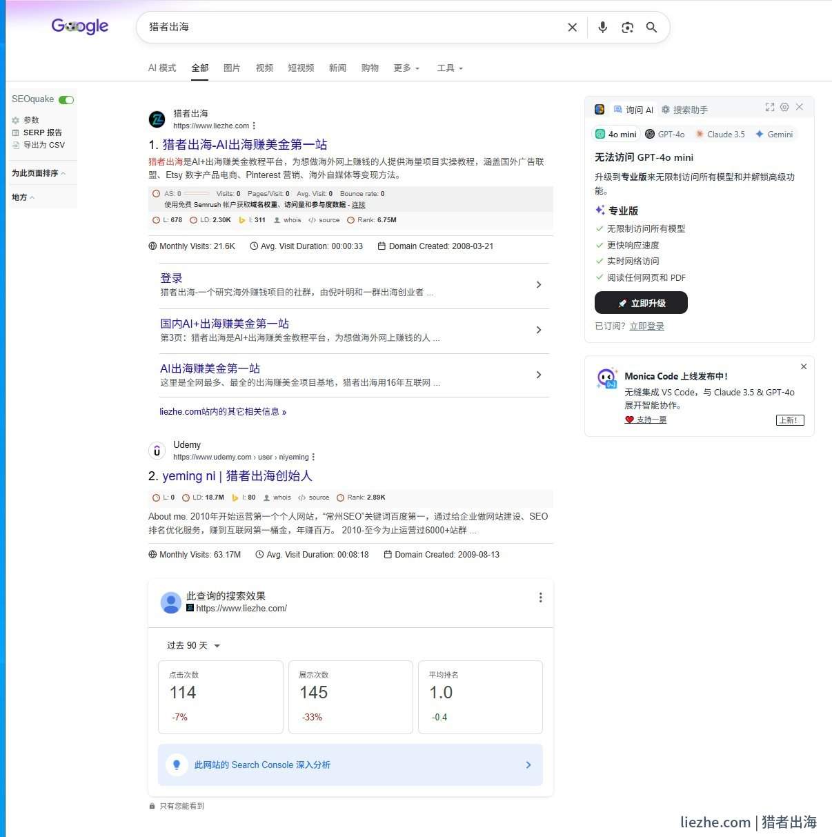The height and width of the screenshot is (837, 832).
Task: Open the Search Console card three-dot menu
Action: pyautogui.click(x=540, y=598)
